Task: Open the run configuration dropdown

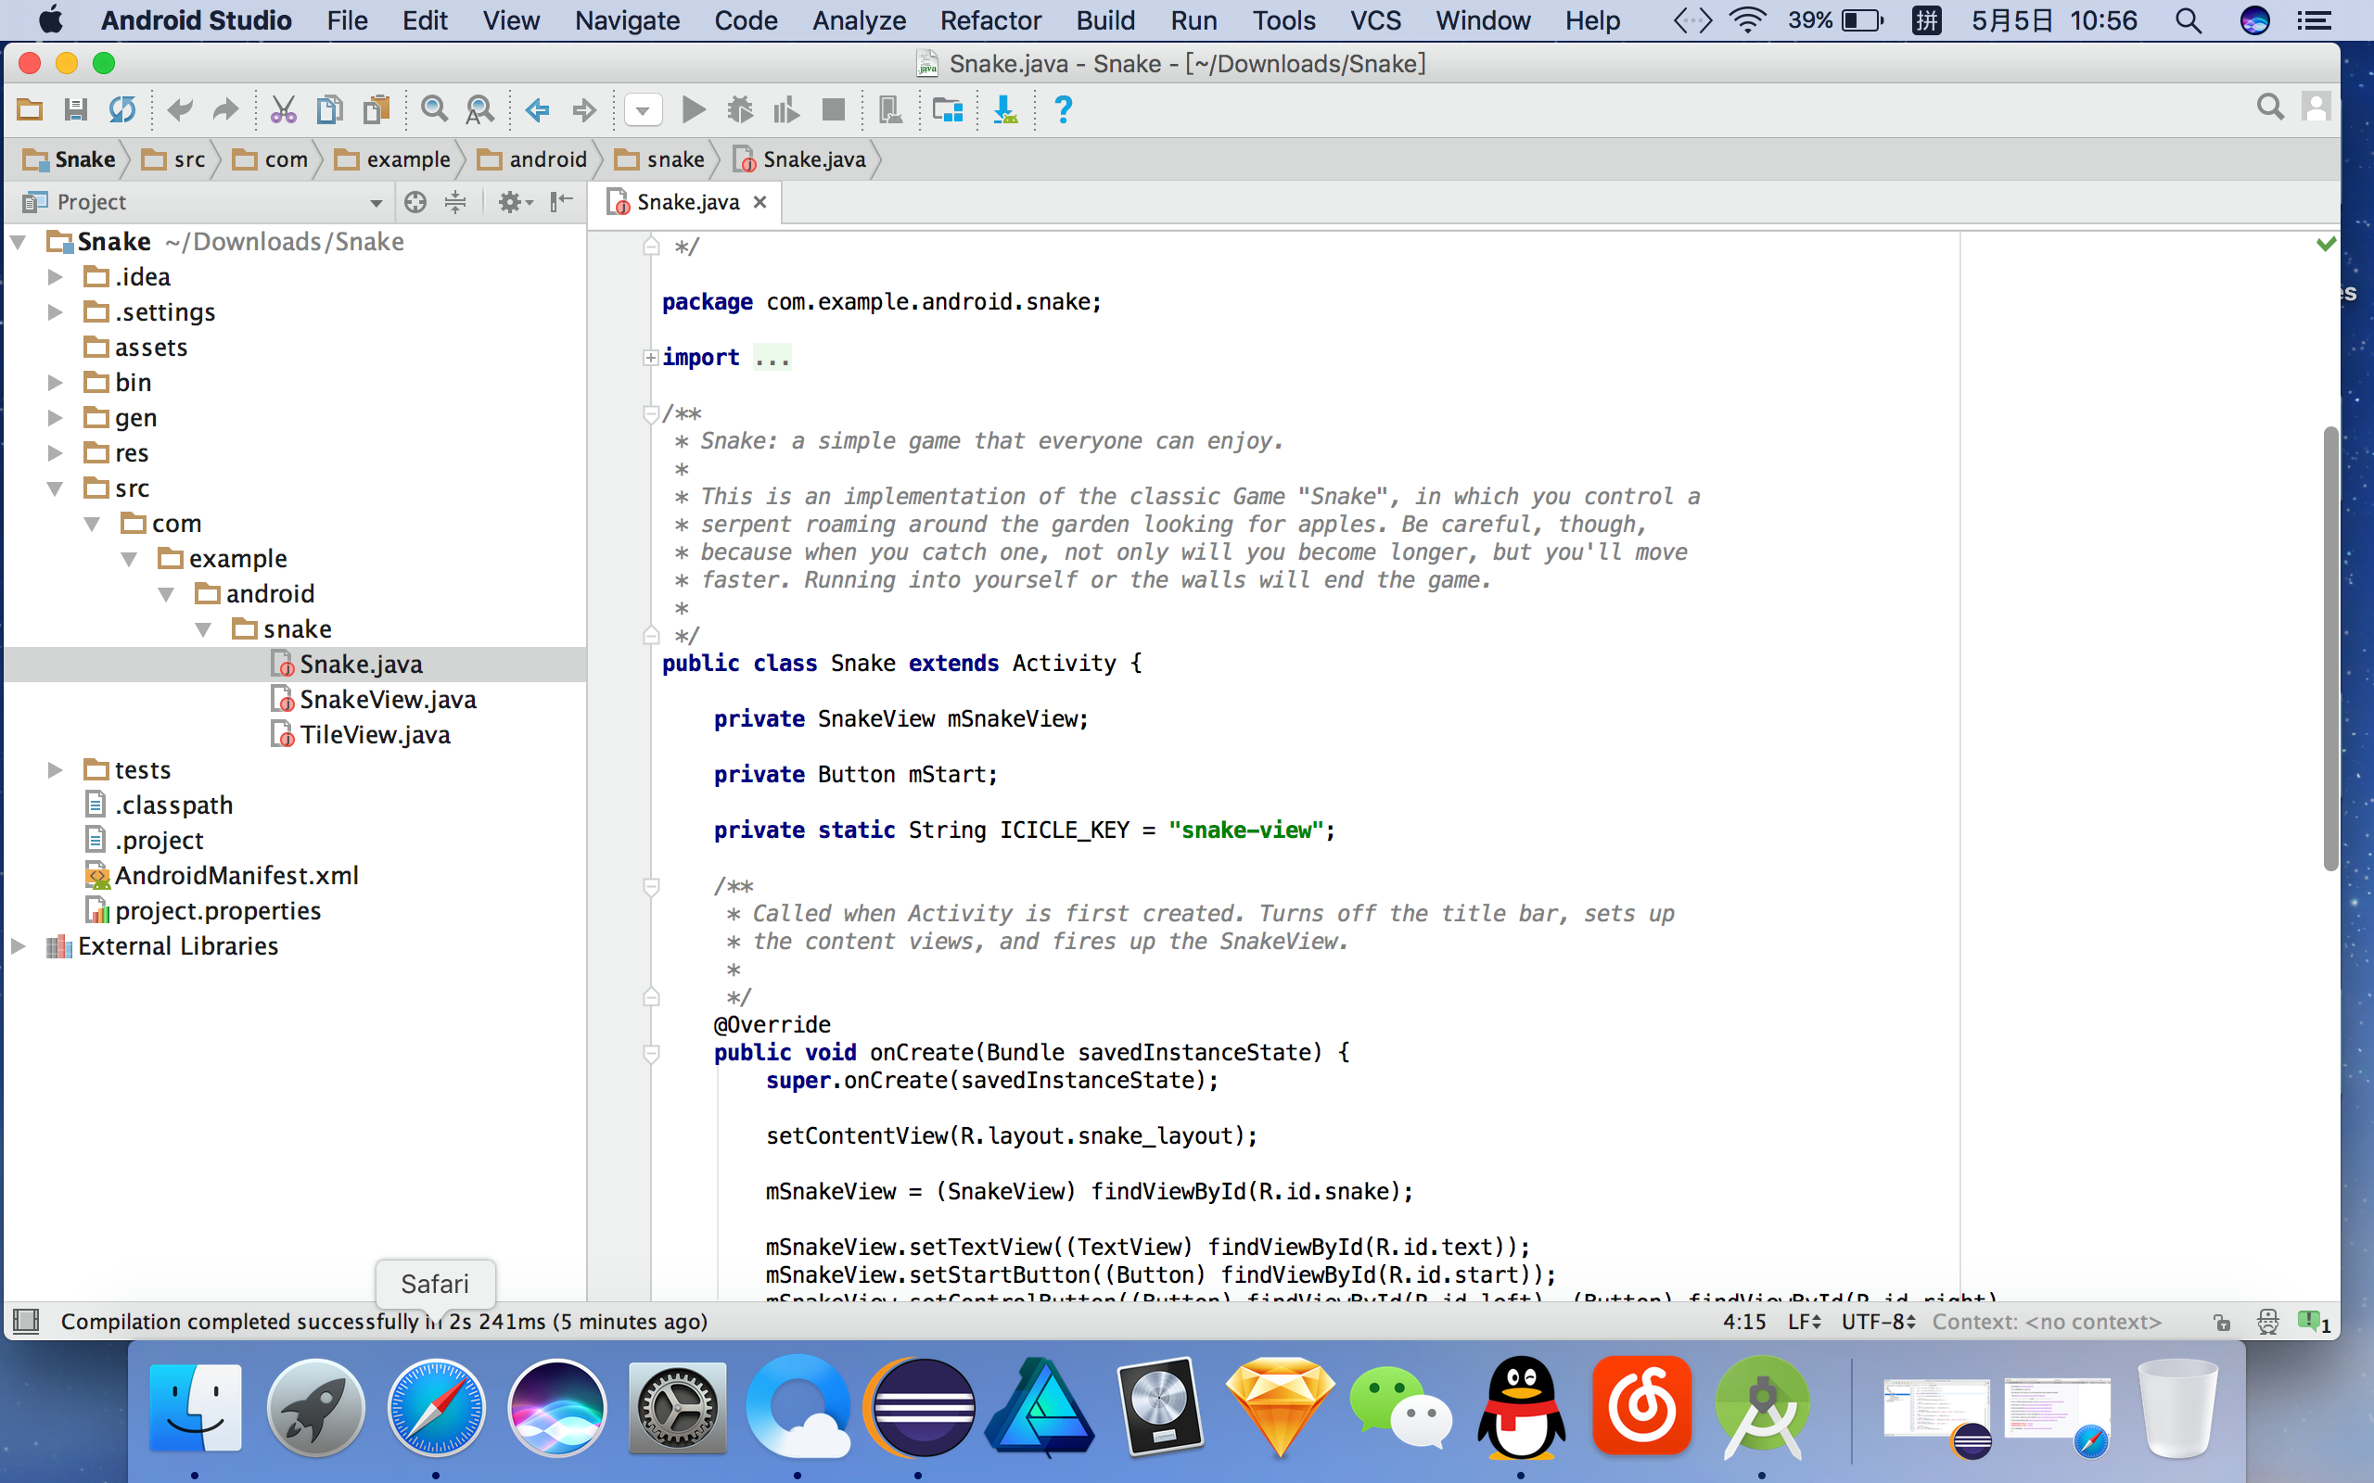Action: point(643,110)
